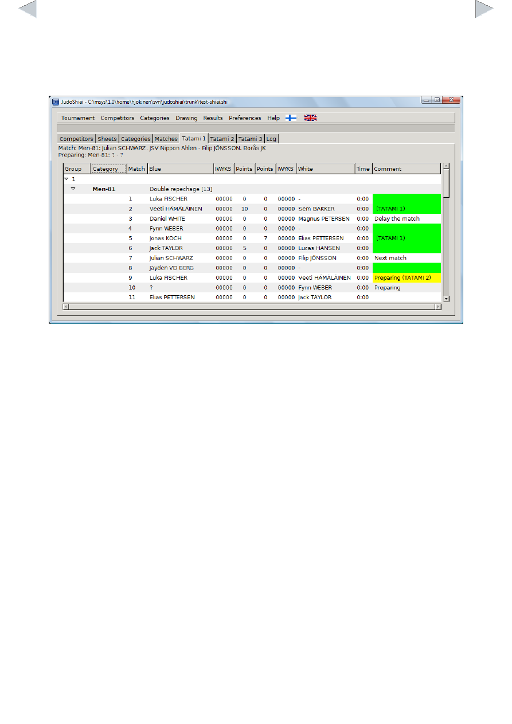
Task: Sort by the Category column header
Action: [108, 169]
